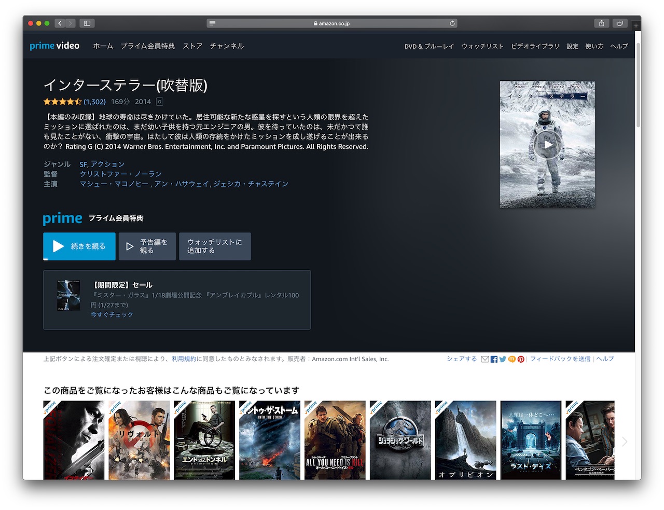Share via the orange round icon
The width and height of the screenshot is (664, 510).
pyautogui.click(x=512, y=359)
